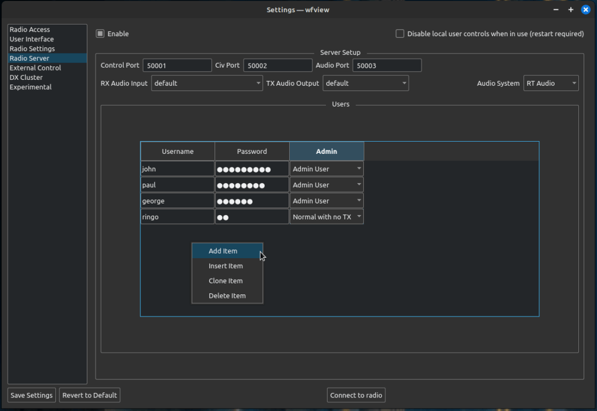597x411 pixels.
Task: Go to External Control section
Action: 47,68
